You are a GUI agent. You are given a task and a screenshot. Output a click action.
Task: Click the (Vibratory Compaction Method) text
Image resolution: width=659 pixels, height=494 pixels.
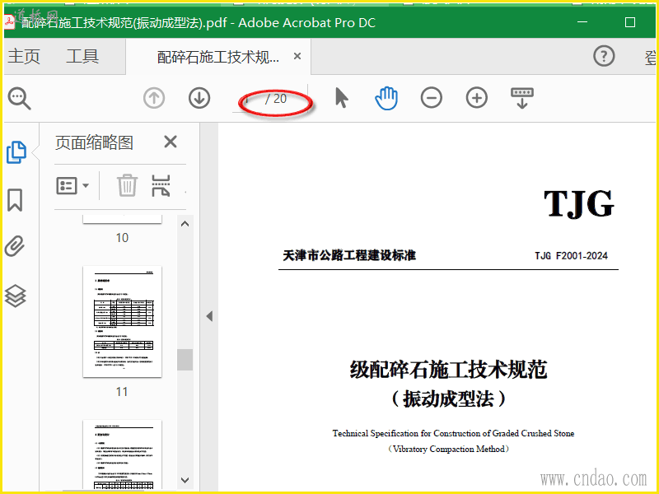(x=448, y=449)
